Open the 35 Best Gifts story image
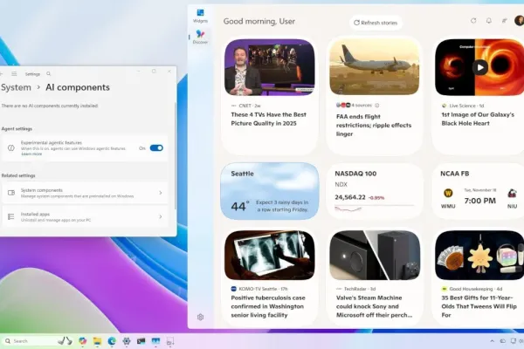The height and width of the screenshot is (349, 524). click(479, 255)
